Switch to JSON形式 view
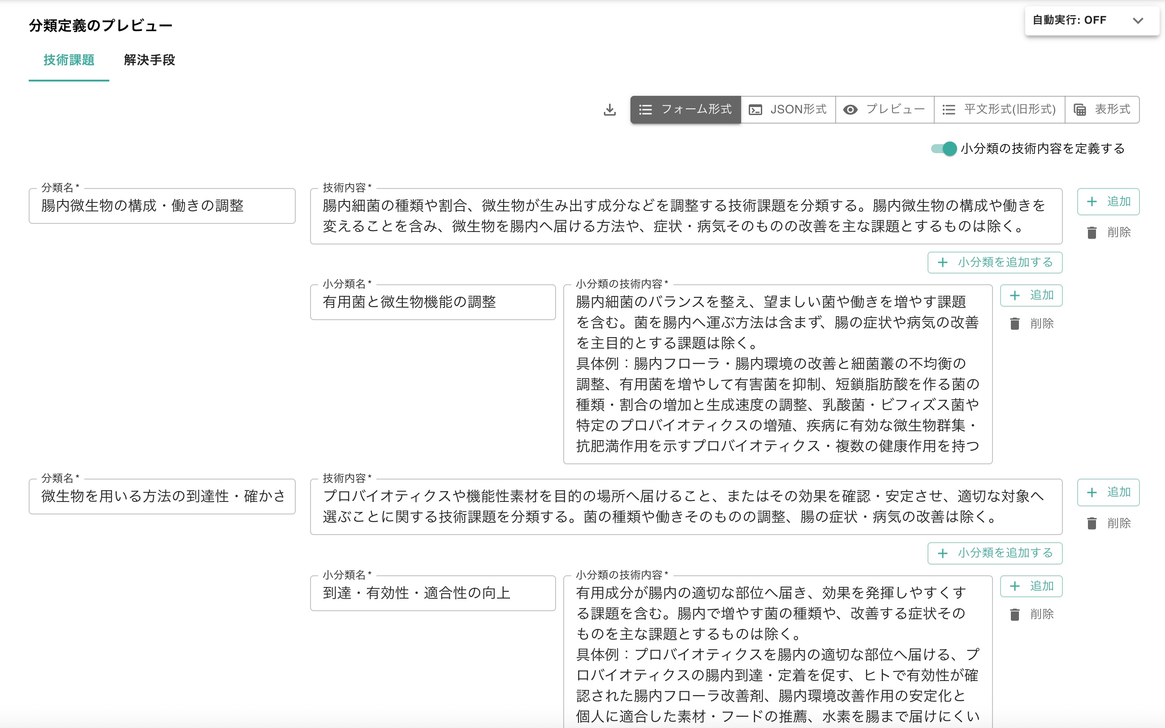Screen dimensions: 1165x728 click(x=788, y=110)
